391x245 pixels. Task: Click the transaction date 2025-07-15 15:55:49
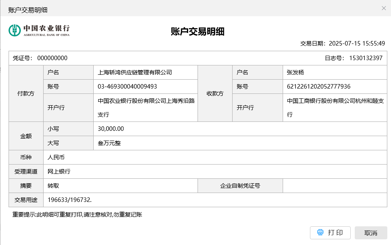(356, 43)
